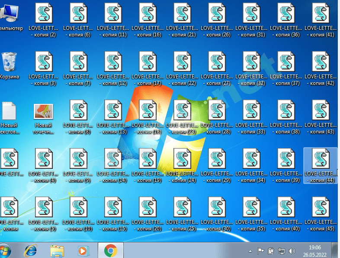Select LOVE-LETTER копия (10) file icon
This screenshot has width=340, height=258.
click(x=78, y=207)
